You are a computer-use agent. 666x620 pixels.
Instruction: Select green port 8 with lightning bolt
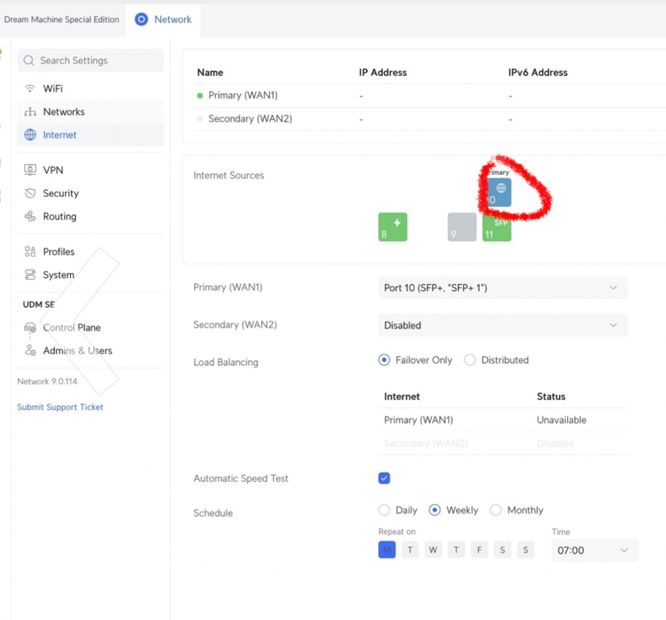pyautogui.click(x=393, y=227)
